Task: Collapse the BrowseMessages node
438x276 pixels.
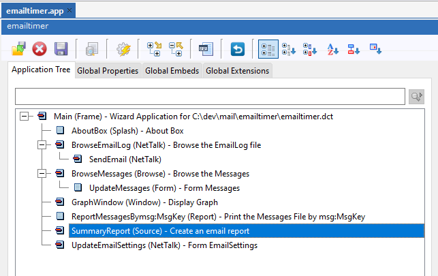Action: click(x=42, y=174)
